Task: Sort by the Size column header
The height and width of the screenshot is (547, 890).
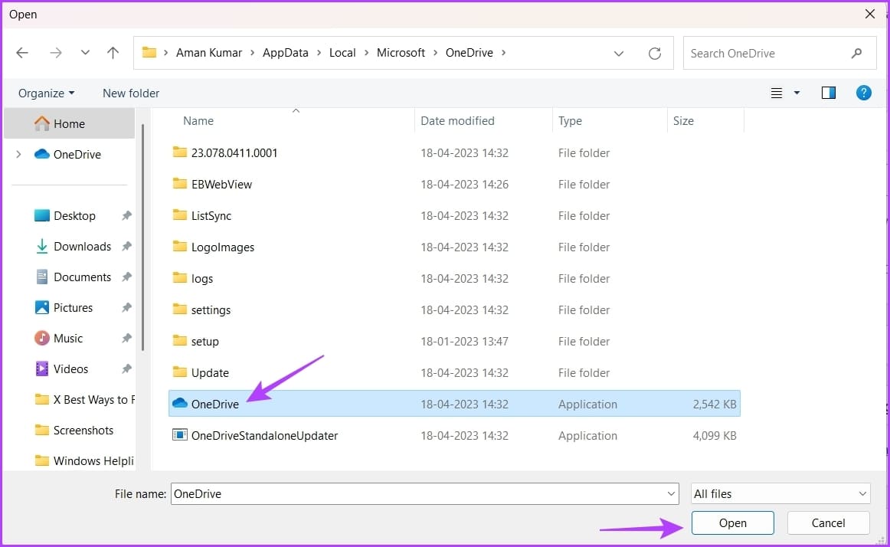Action: pyautogui.click(x=683, y=120)
